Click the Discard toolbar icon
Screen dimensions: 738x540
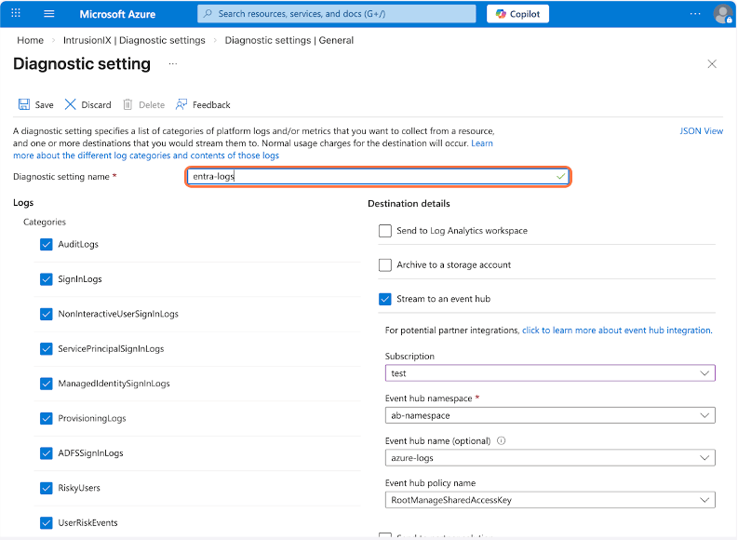coord(71,104)
